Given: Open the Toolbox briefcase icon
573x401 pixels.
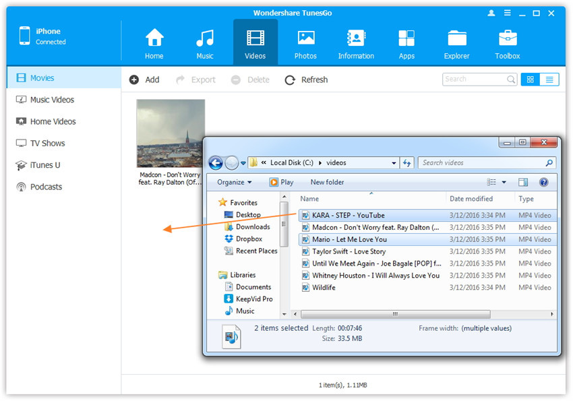Looking at the screenshot, I should (507, 38).
